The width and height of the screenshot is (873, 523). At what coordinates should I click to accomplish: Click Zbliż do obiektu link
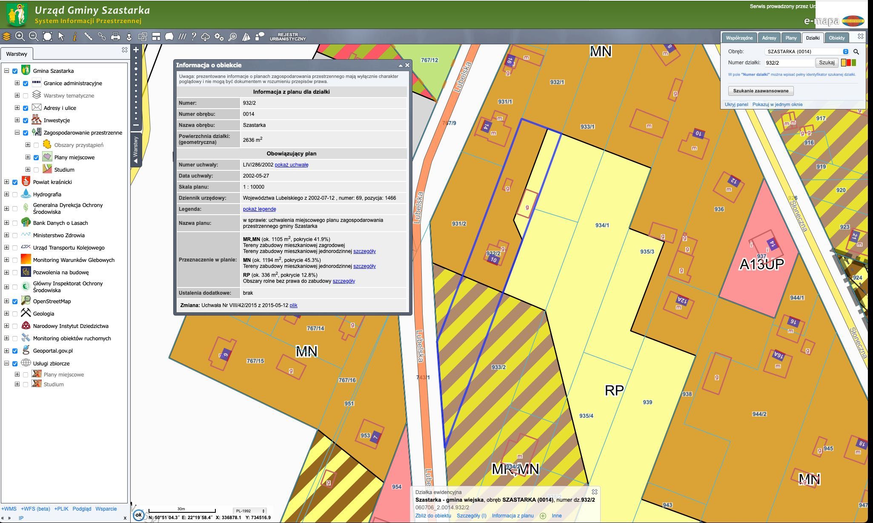(433, 516)
